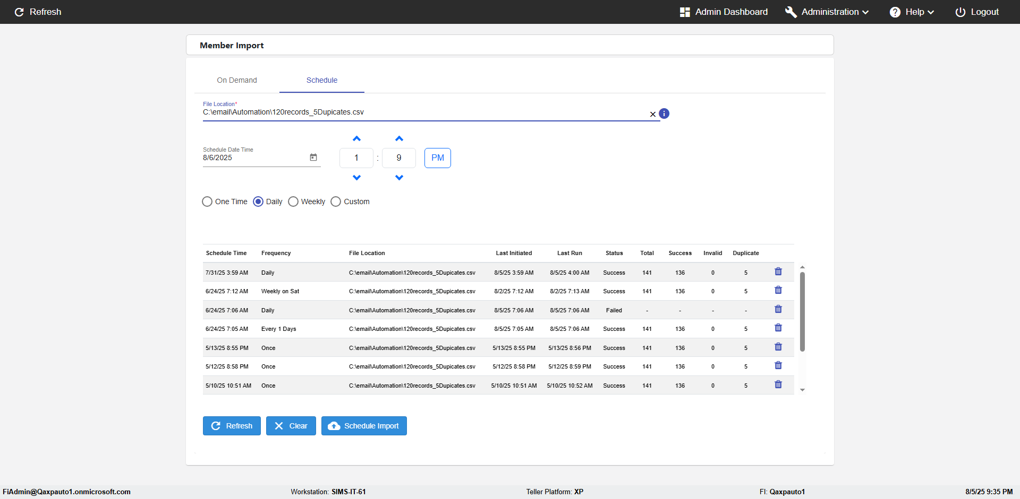This screenshot has height=499, width=1020.
Task: Delete the Weekly on Sat schedule
Action: pos(778,290)
